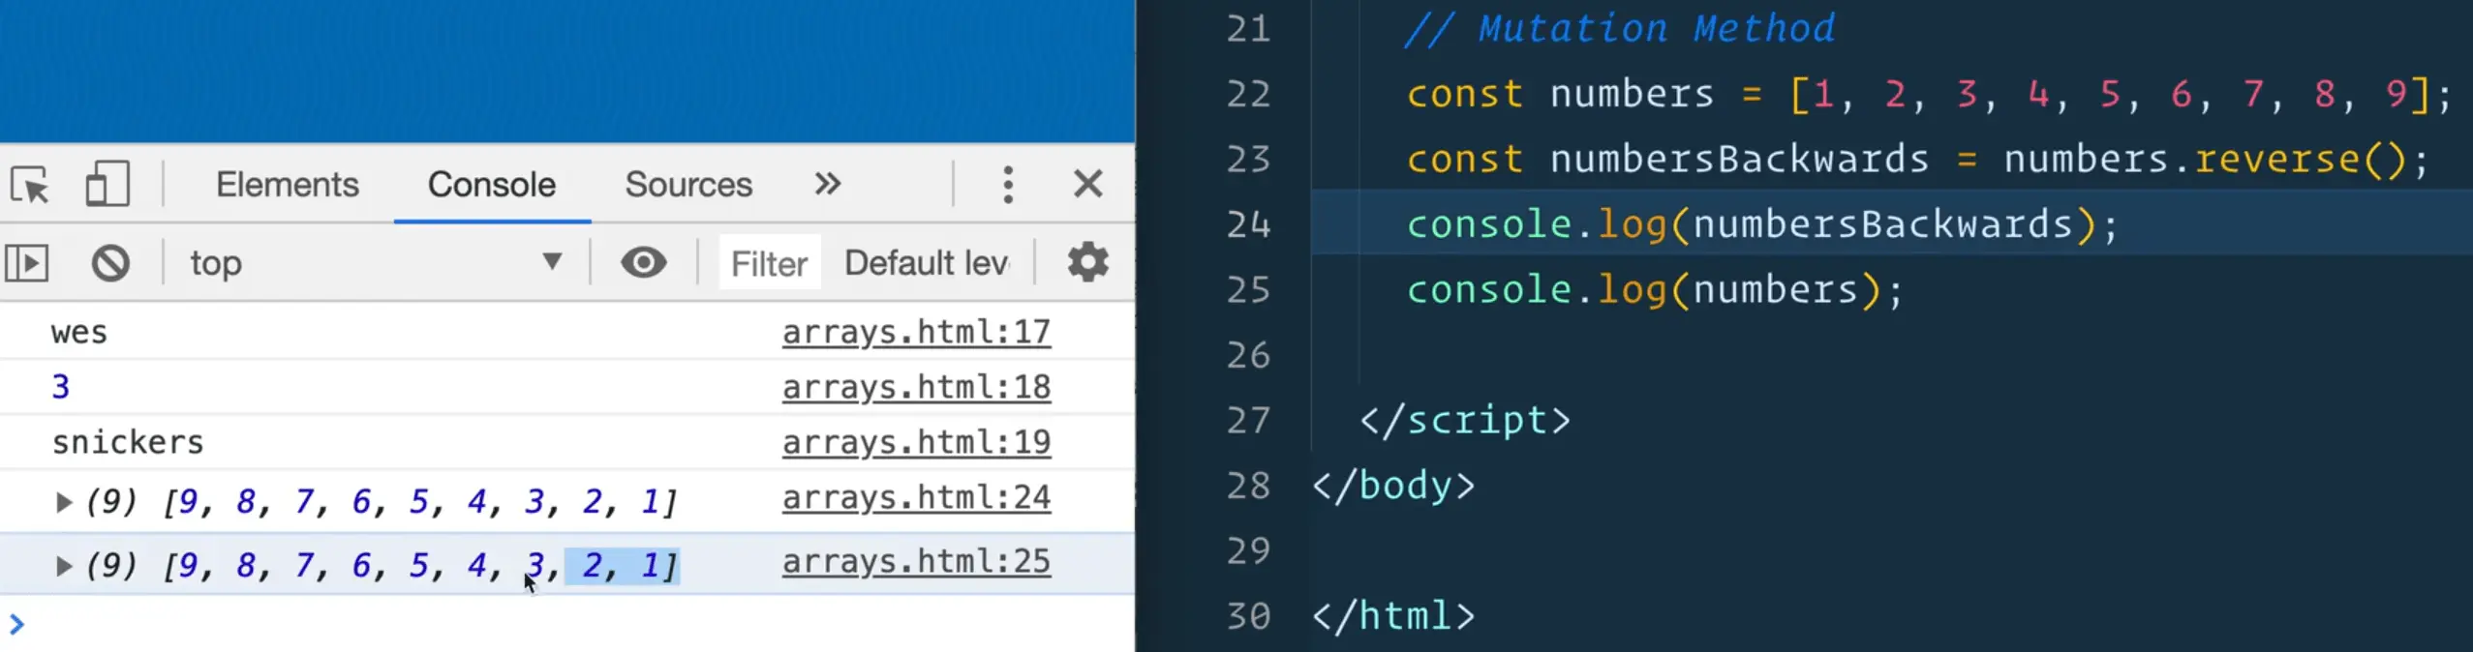
Task: Expand the first logged array from line 24
Action: click(x=64, y=502)
